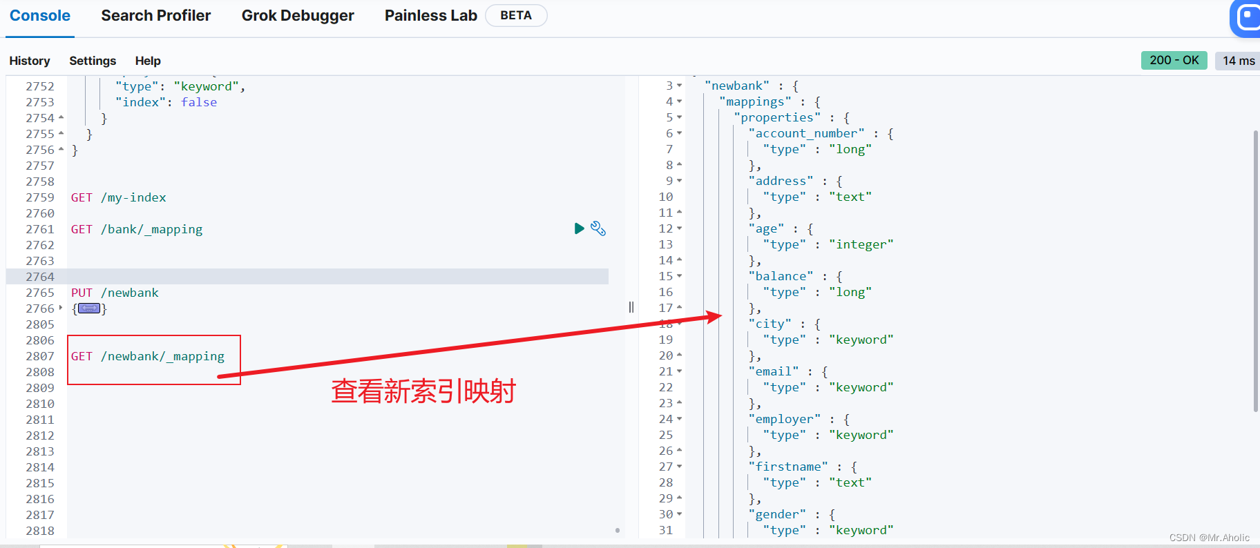Open the Settings menu
Screen dimensions: 1260x548
coord(93,61)
